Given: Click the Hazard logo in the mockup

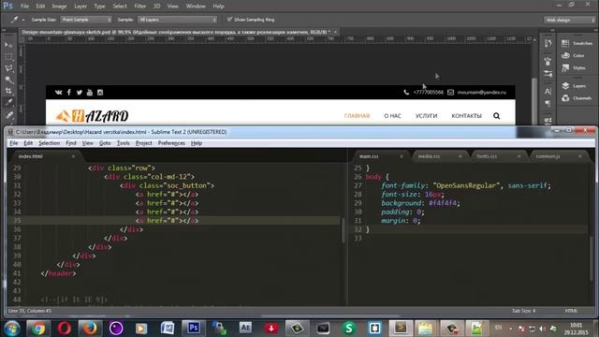Looking at the screenshot, I should (92, 116).
